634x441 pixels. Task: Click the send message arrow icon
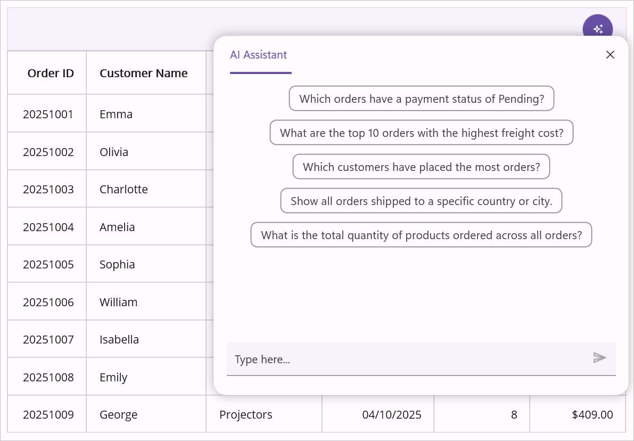point(599,358)
